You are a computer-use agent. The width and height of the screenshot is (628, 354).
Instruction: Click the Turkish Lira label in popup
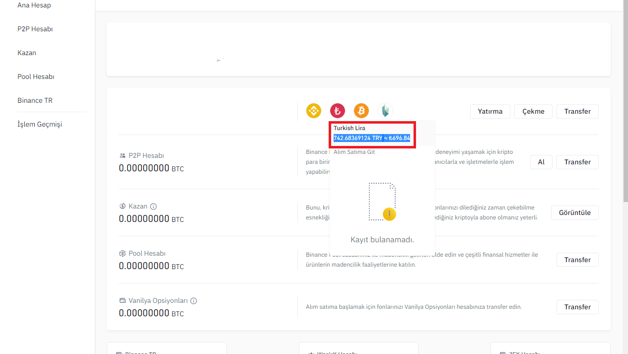[x=349, y=128]
